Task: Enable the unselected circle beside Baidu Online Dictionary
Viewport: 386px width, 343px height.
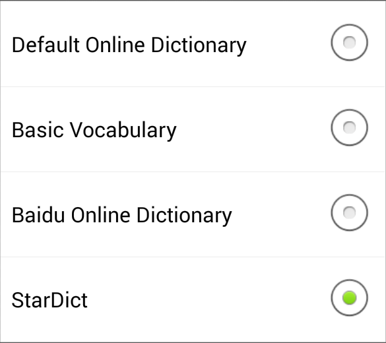Action: coord(349,212)
